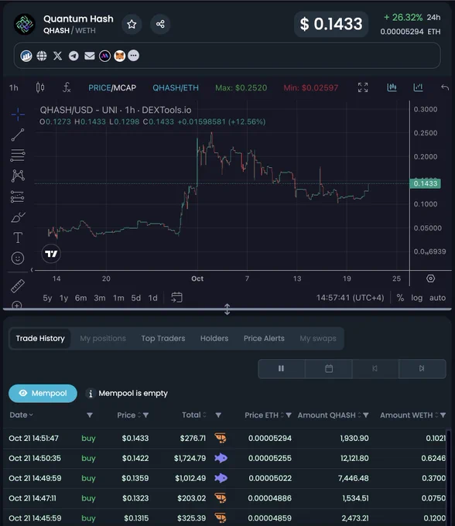Open the candlestick chart style icon
Viewport: 455px width, 526px height.
(x=40, y=88)
